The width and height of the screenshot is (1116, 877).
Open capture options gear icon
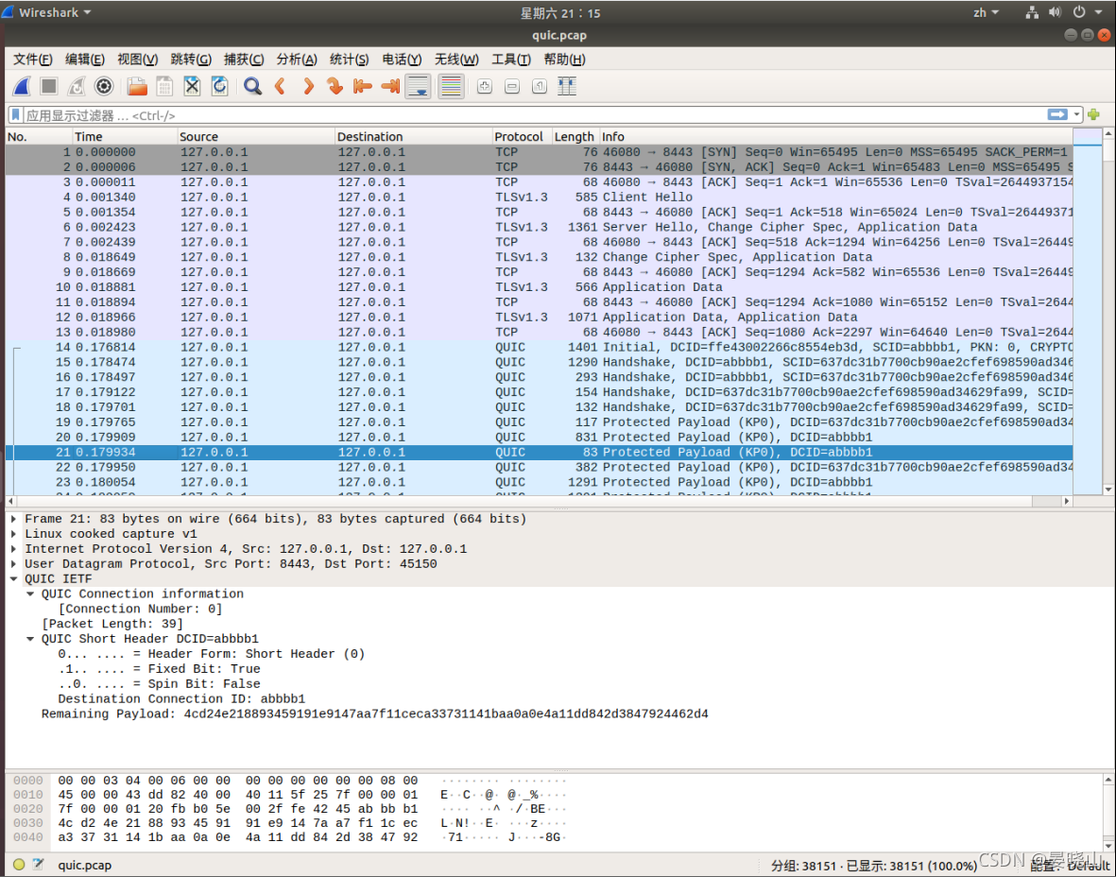click(x=104, y=87)
